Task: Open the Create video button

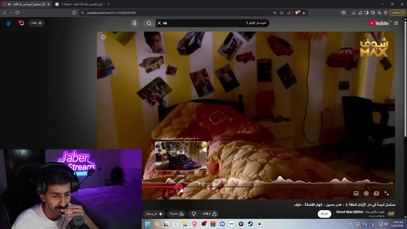Action: [37, 23]
